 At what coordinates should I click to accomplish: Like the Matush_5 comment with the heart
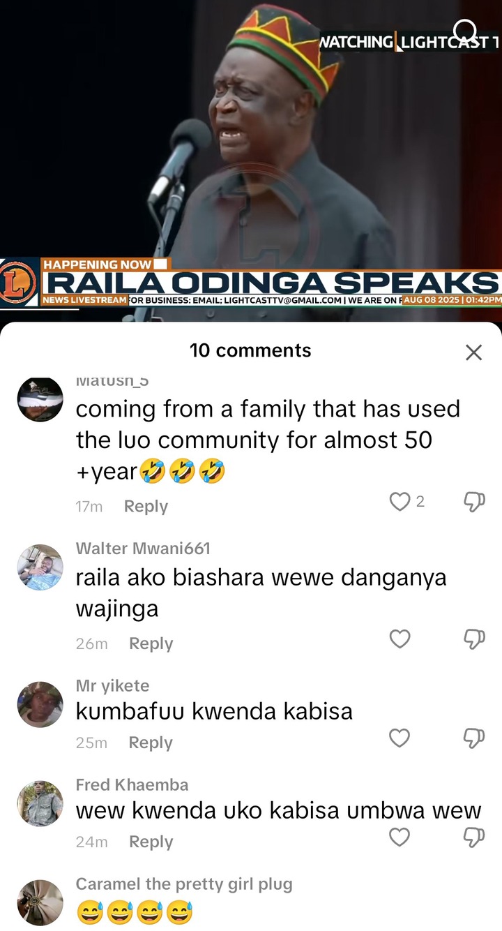pyautogui.click(x=400, y=501)
